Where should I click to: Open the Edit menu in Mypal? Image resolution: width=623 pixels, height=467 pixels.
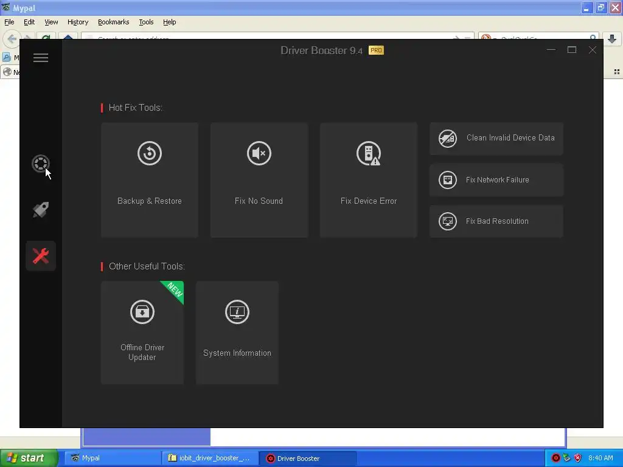click(x=29, y=22)
